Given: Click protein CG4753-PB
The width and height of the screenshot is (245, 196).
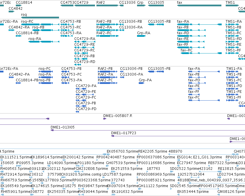Looking at the screenshot, I should pos(65,72).
